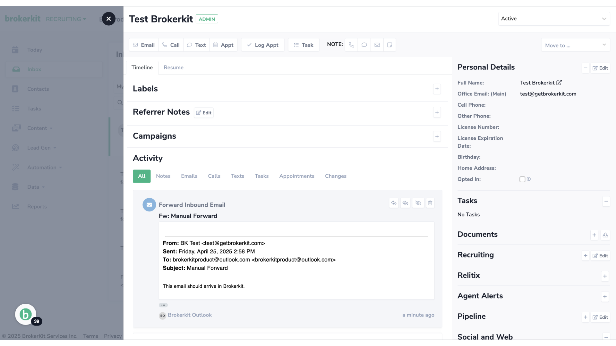
Task: Filter activity by Calls
Action: [x=214, y=176]
